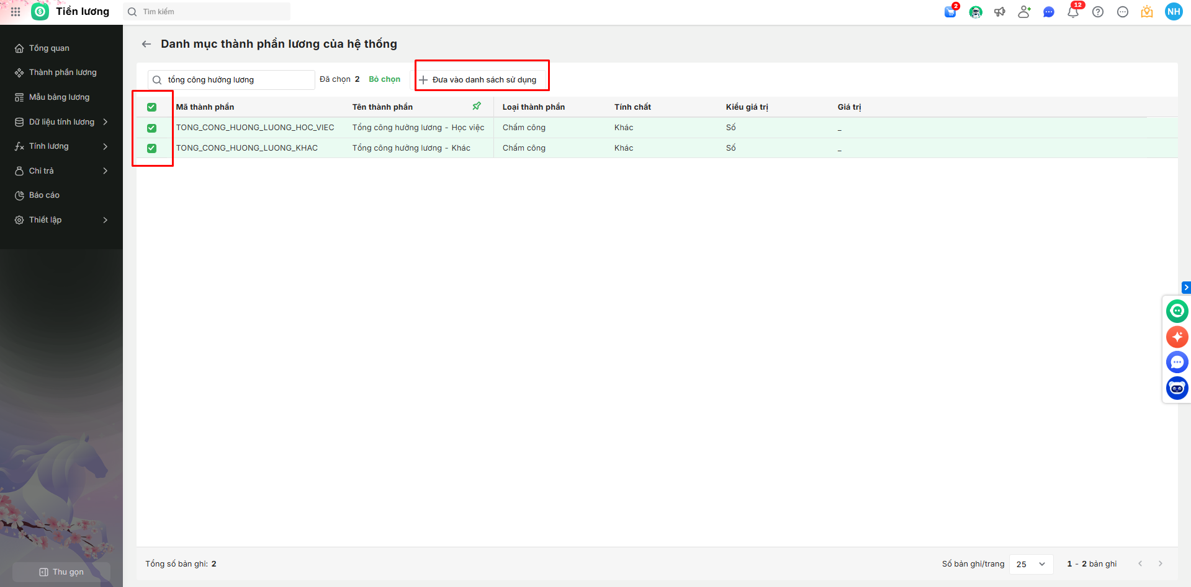Toggle the select-all header checkbox
The image size is (1191, 587).
pos(151,107)
